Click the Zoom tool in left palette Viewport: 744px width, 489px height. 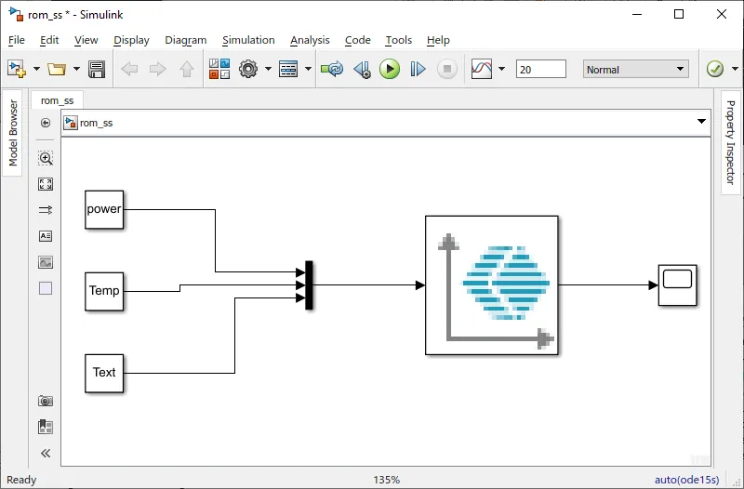tap(46, 159)
